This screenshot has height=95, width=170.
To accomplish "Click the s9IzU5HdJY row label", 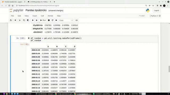I will tap(38, 32).
